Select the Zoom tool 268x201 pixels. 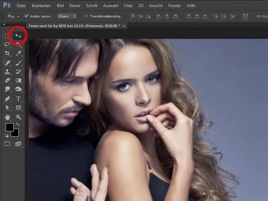[19, 117]
